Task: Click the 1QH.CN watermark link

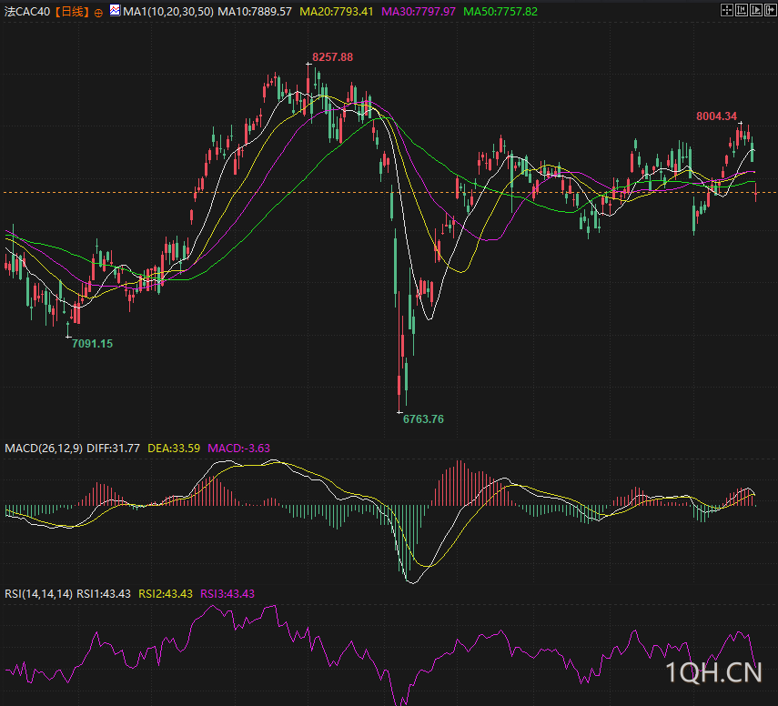Action: click(x=712, y=672)
